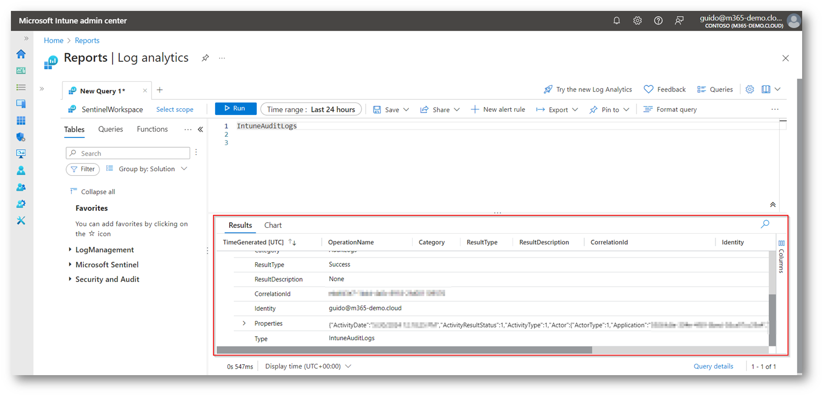
Task: Collapse the query editor with double arrow
Action: pyautogui.click(x=773, y=204)
